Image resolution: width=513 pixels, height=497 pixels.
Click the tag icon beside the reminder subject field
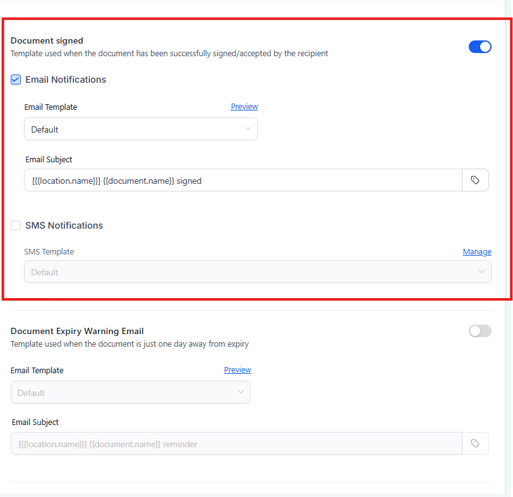pos(475,443)
